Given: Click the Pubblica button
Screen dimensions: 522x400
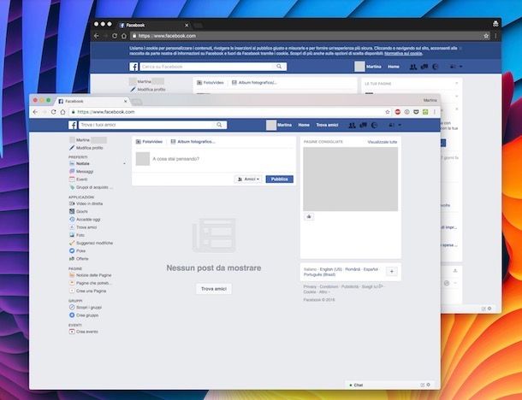Looking at the screenshot, I should click(x=279, y=179).
